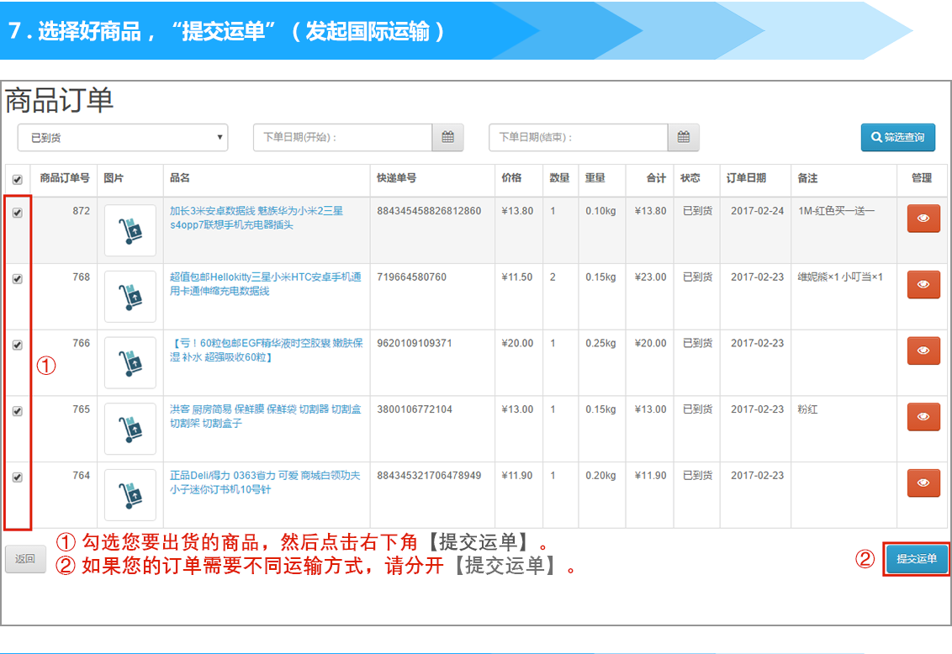Open the 已到货 status dropdown
Viewport: 952px width, 654px height.
[123, 138]
